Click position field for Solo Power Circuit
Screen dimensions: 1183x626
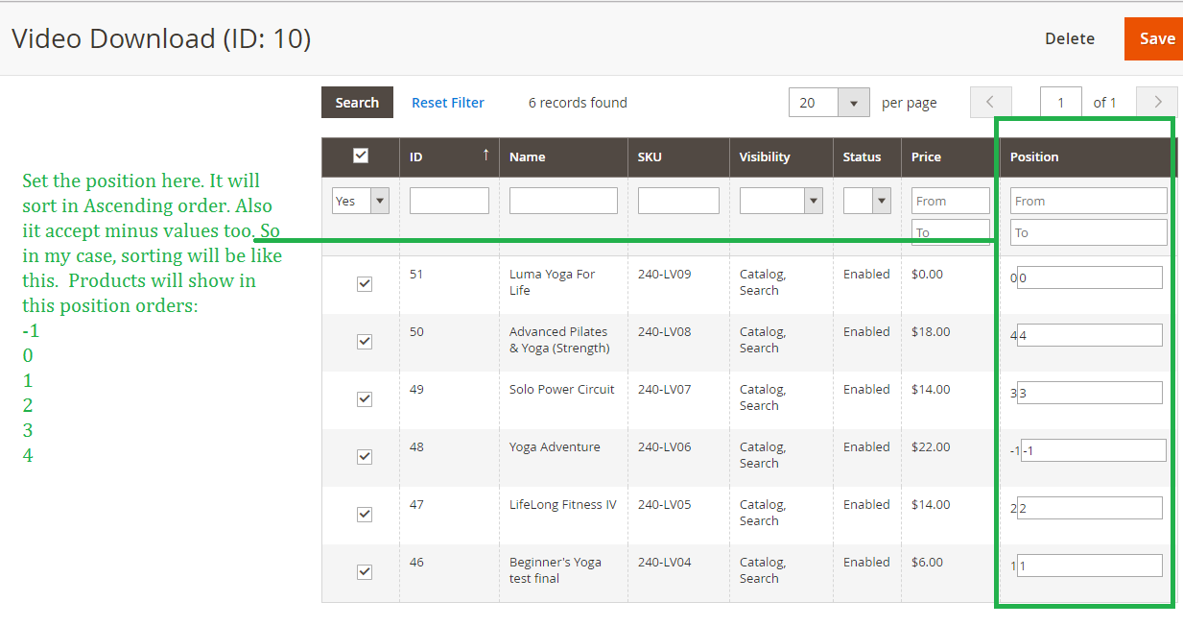[x=1089, y=393]
